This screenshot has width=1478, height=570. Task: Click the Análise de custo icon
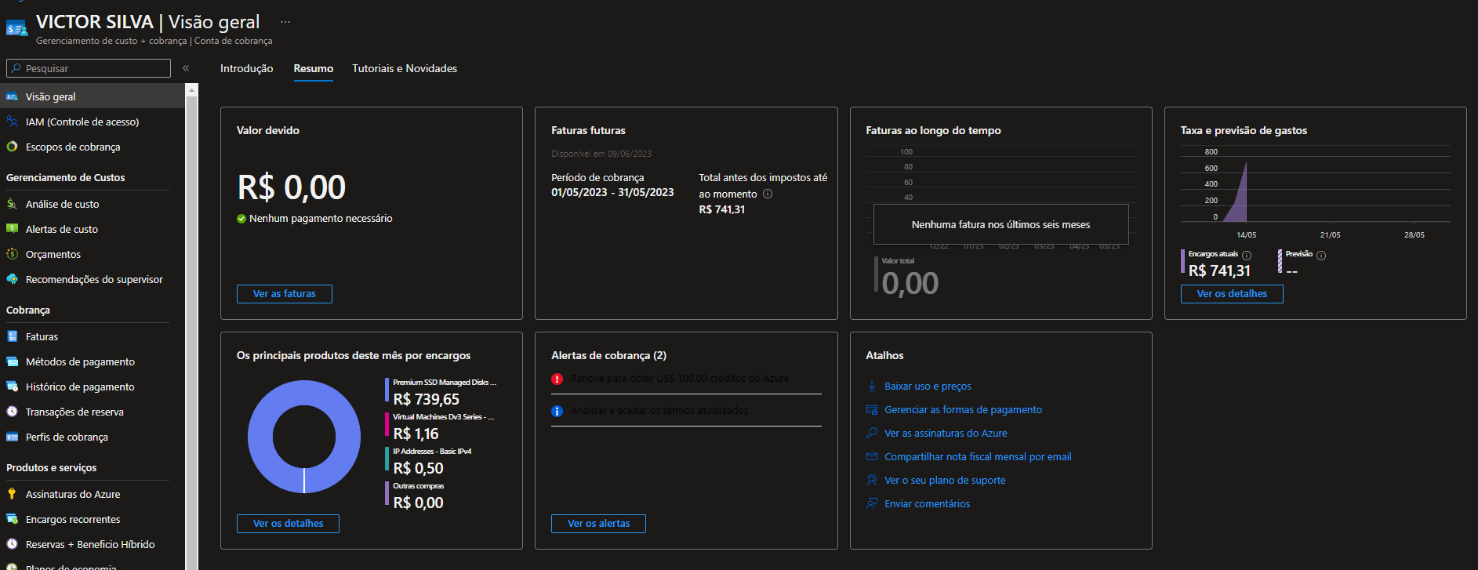point(12,204)
